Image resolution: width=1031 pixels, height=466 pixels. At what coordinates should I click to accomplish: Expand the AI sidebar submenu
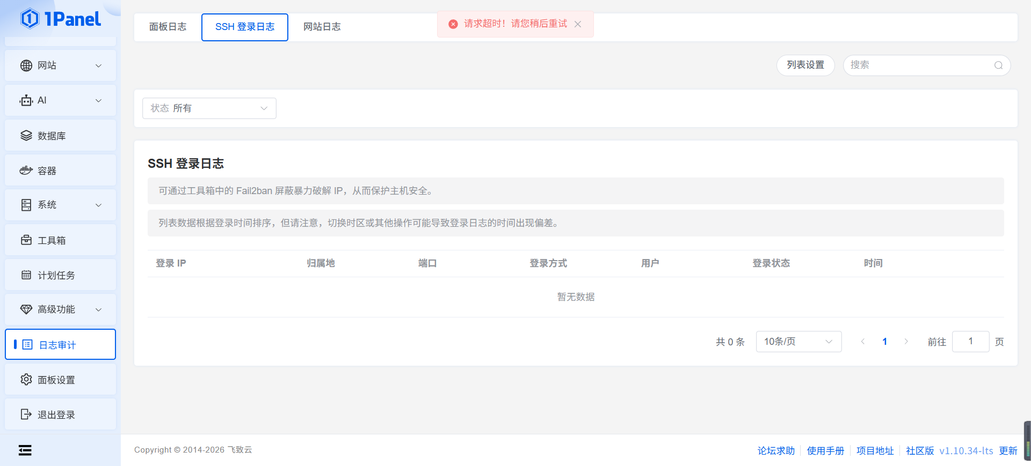[x=98, y=101]
